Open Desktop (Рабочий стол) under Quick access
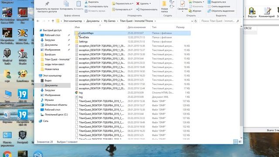Image resolution: width=279 pixels, height=157 pixels. point(52,35)
